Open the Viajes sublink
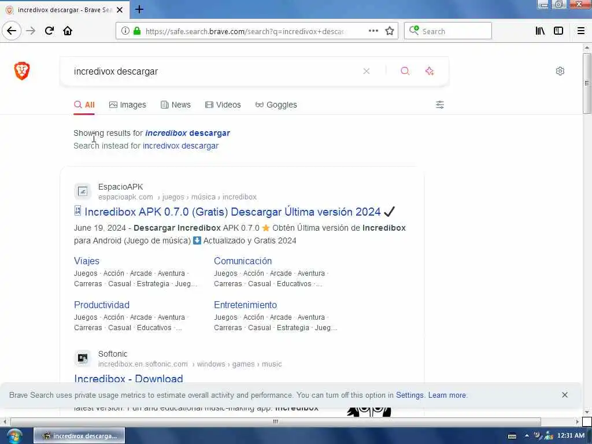This screenshot has width=592, height=444. tap(87, 261)
